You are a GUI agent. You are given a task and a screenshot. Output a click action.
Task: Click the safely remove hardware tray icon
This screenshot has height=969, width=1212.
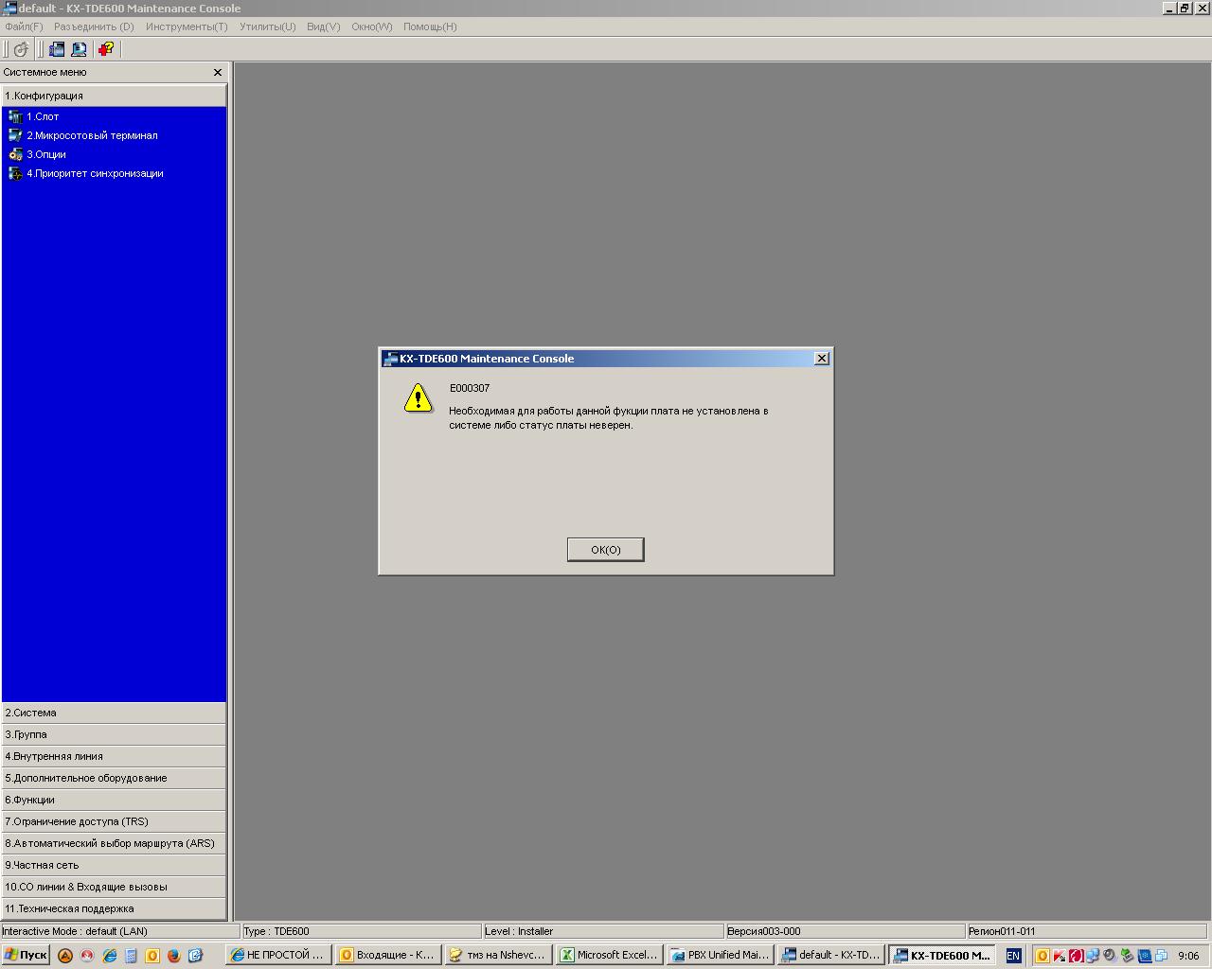(x=1127, y=956)
